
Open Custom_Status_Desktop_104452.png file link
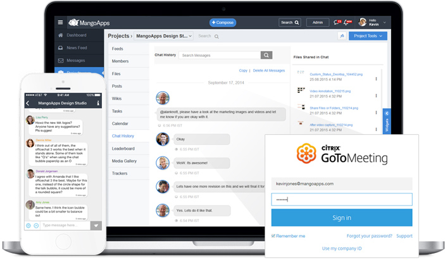click(336, 74)
